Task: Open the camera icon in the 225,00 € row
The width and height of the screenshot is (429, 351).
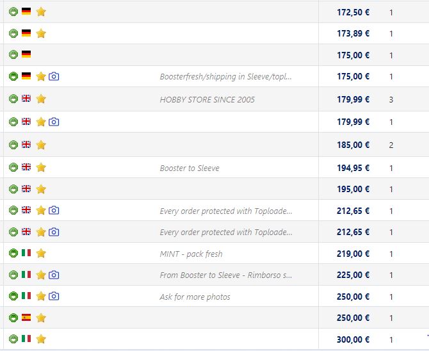Action: click(x=54, y=275)
